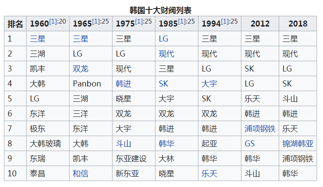323x187 pixels.
Task: Select the 大林 cell
Action: [x=177, y=159]
